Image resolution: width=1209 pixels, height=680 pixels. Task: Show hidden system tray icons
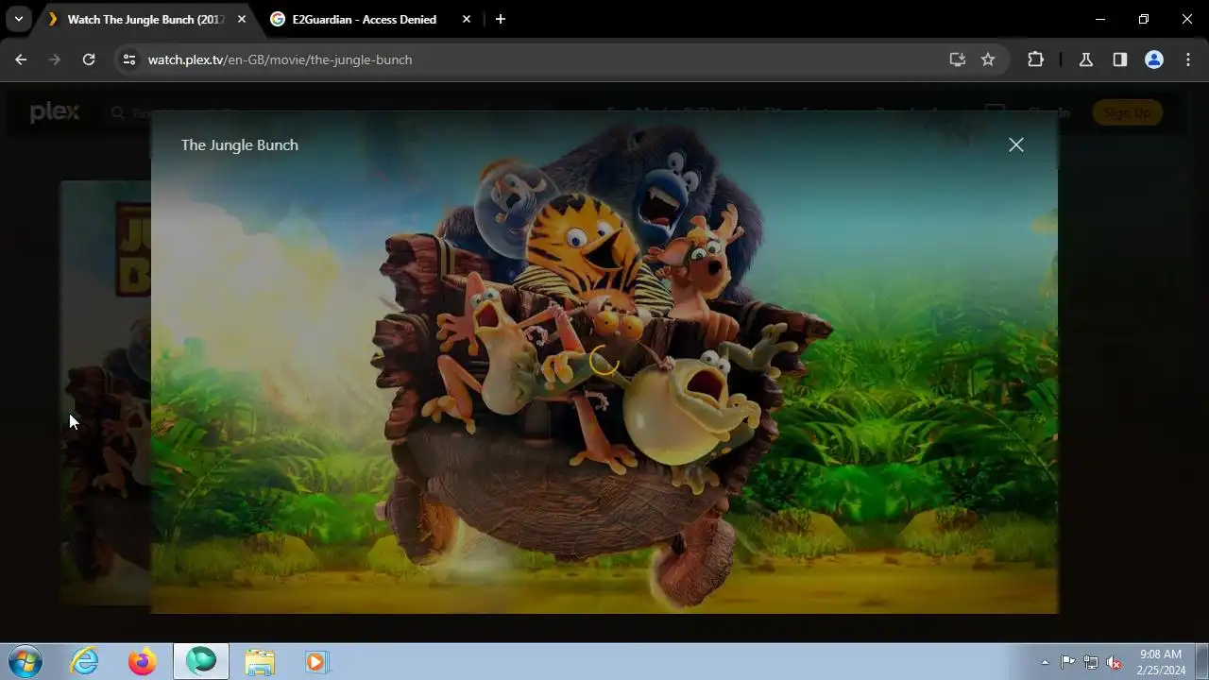[1045, 662]
